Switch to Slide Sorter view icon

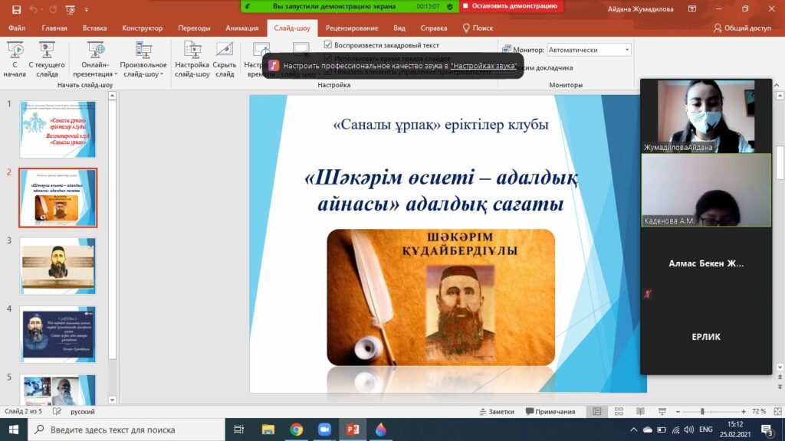point(619,411)
